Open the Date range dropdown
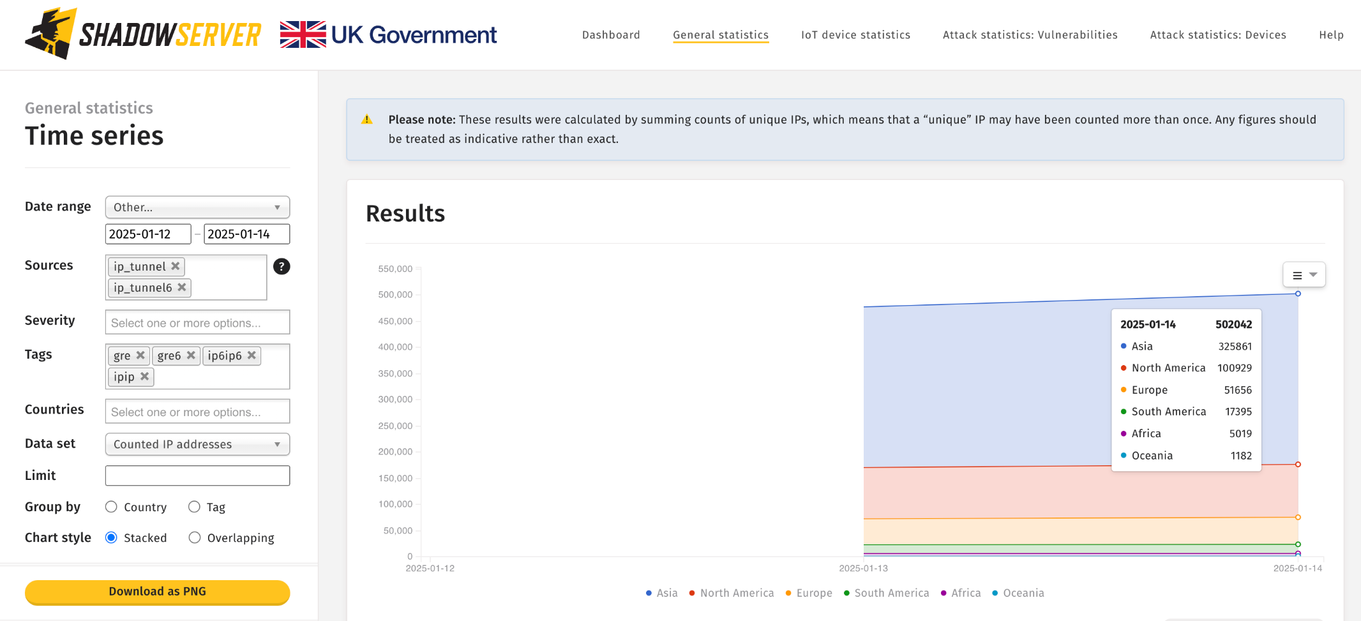The width and height of the screenshot is (1361, 621). tap(197, 207)
